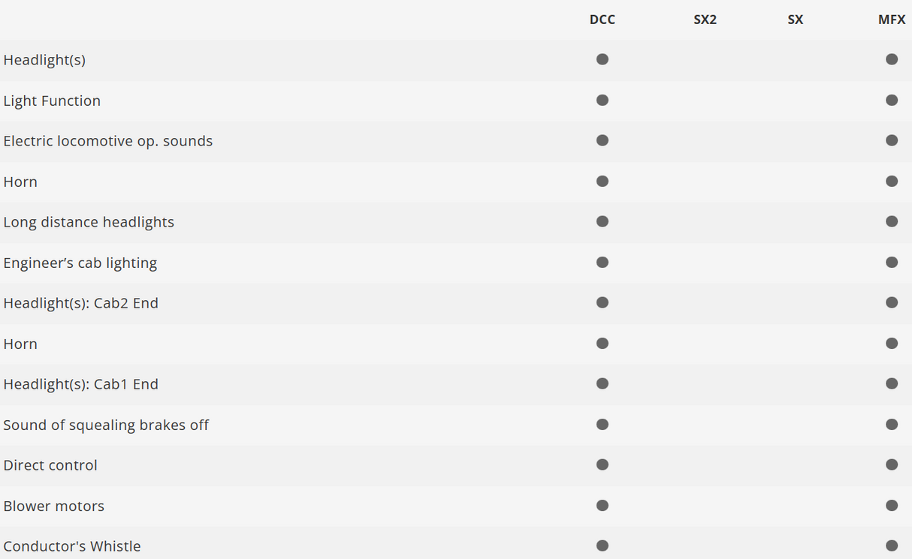Click the Engineer's cab lighting label
Viewport: 912px width, 559px height.
(80, 263)
